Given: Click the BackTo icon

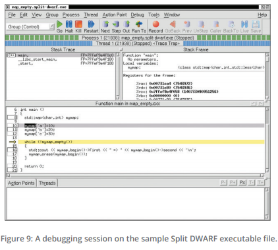Looking at the screenshot, I should [231, 24].
